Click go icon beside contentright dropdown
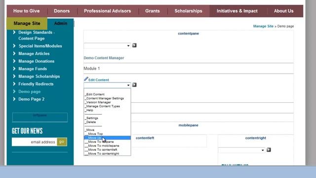The width and height of the screenshot is (316, 178). (x=269, y=150)
